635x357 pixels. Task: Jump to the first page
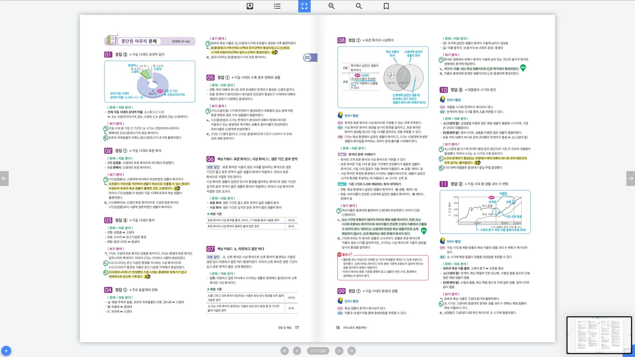(284, 351)
